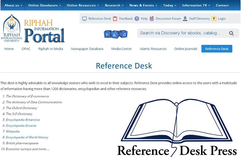Click 'The dictionary of Data Communications' item
Screen dimensions: 241x157
click(x=34, y=102)
